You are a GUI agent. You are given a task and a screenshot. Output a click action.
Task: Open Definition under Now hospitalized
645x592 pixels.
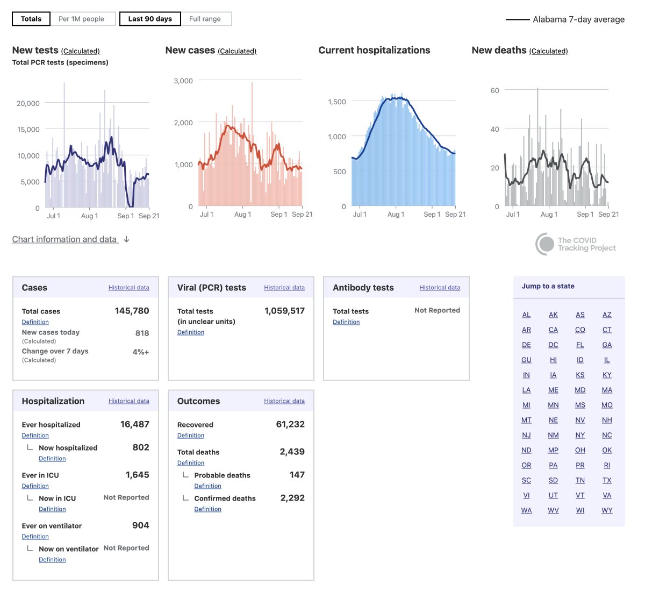[52, 459]
